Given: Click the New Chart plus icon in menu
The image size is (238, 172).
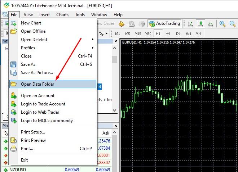Looking at the screenshot, I should 13,23.
